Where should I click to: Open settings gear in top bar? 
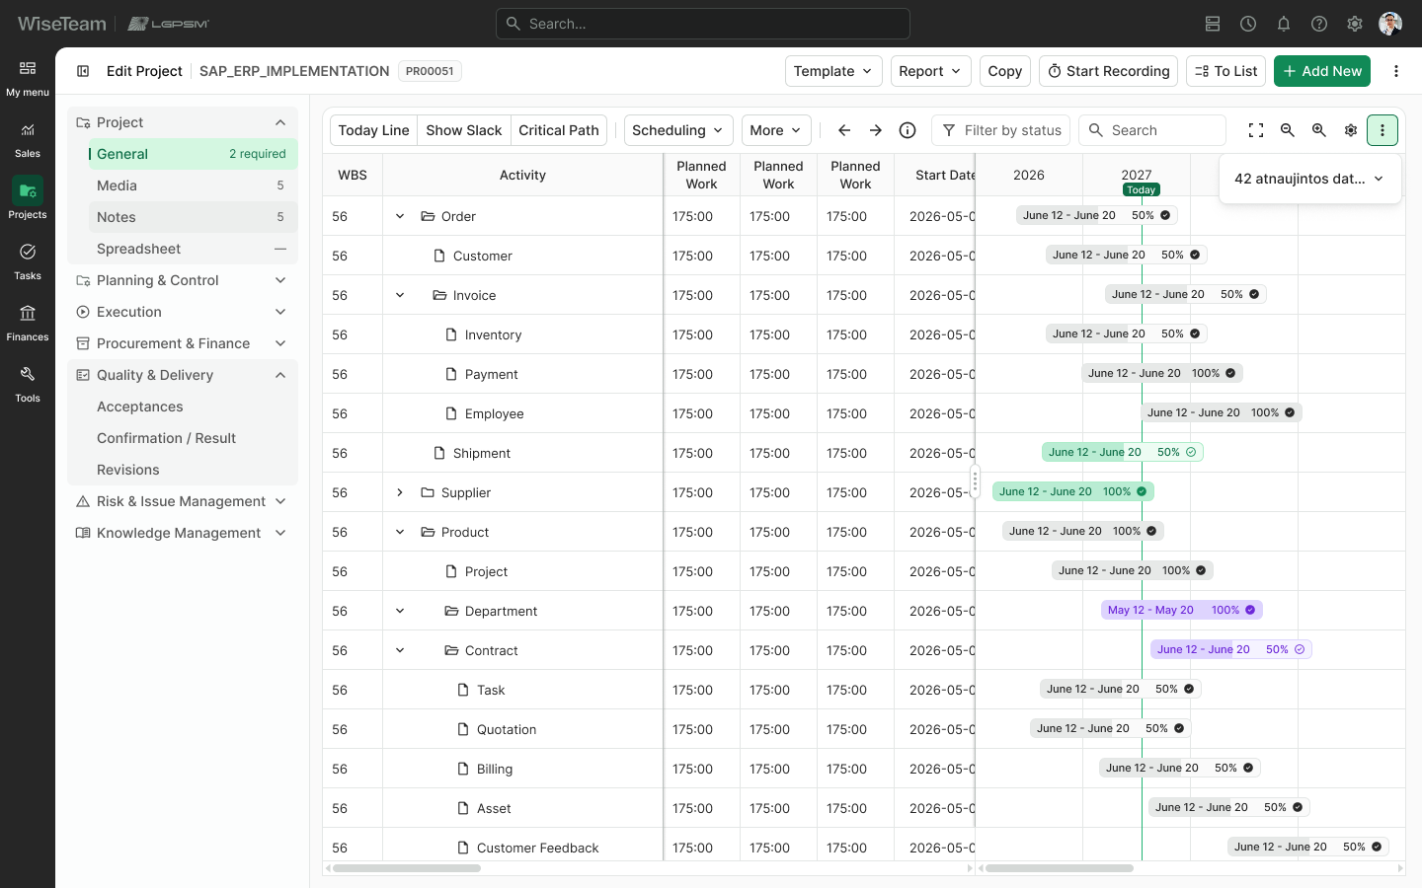pos(1355,24)
